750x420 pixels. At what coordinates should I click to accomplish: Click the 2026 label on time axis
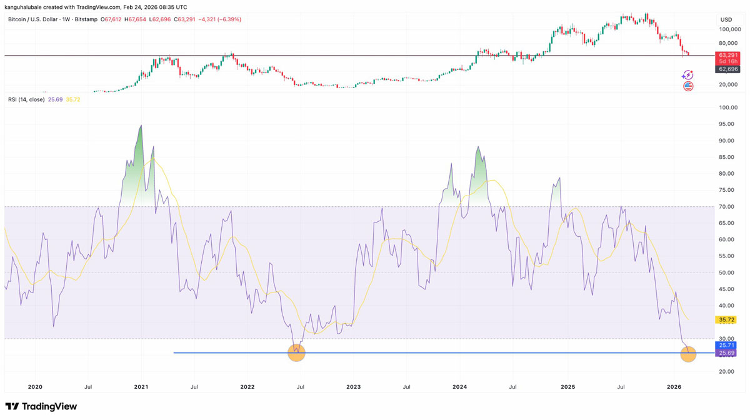point(674,387)
